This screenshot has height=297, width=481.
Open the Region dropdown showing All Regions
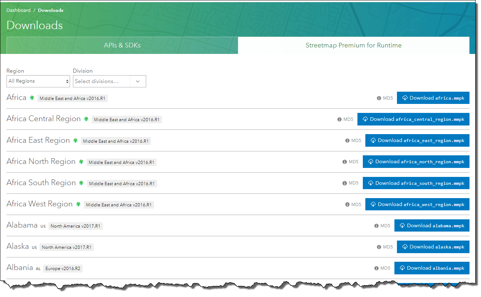coord(38,81)
